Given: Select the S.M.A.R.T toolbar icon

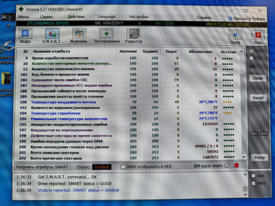Looking at the screenshot, I should 52,36.
